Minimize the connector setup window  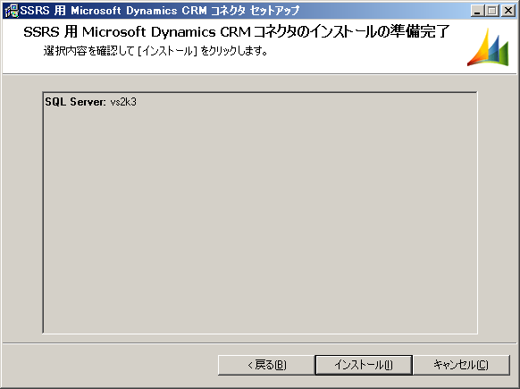pos(477,11)
